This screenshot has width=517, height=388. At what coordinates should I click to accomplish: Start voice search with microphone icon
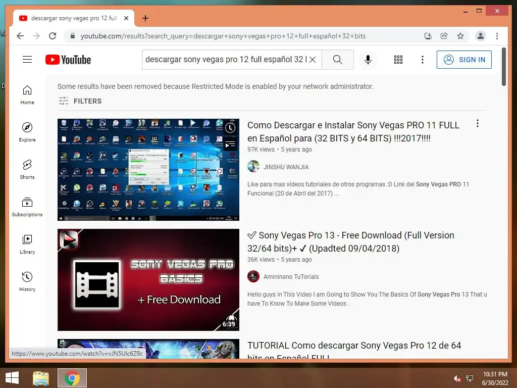coord(368,60)
